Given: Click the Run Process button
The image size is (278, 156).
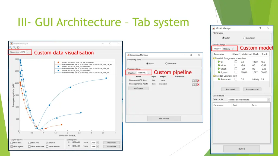Looking at the screenshot, I should coord(164,119).
